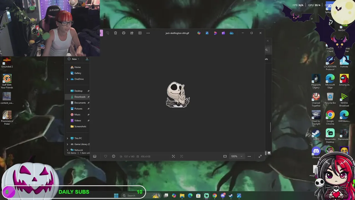This screenshot has height=200, width=355.
Task: Open the bottom bar more options menu
Action: coord(249,156)
